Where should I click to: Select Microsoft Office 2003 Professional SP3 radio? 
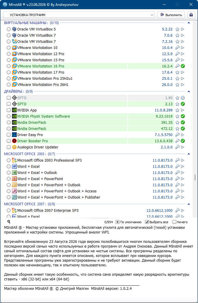(8, 160)
